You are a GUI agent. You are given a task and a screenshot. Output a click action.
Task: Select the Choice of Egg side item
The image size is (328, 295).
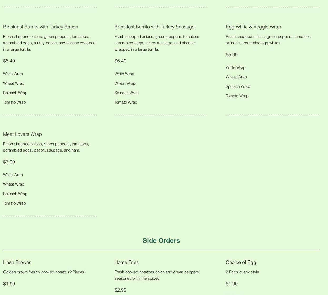[x=241, y=262]
